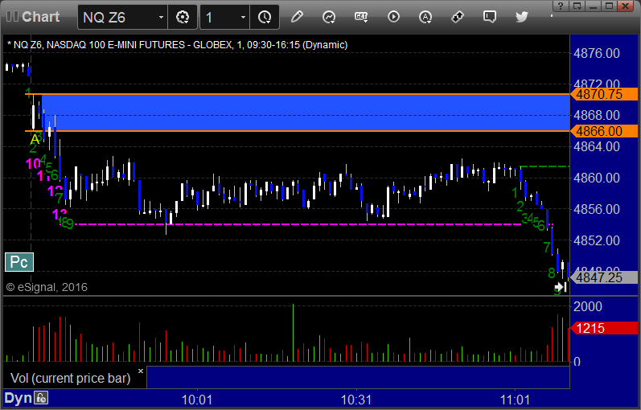Open the GET tools menu

(x=361, y=17)
